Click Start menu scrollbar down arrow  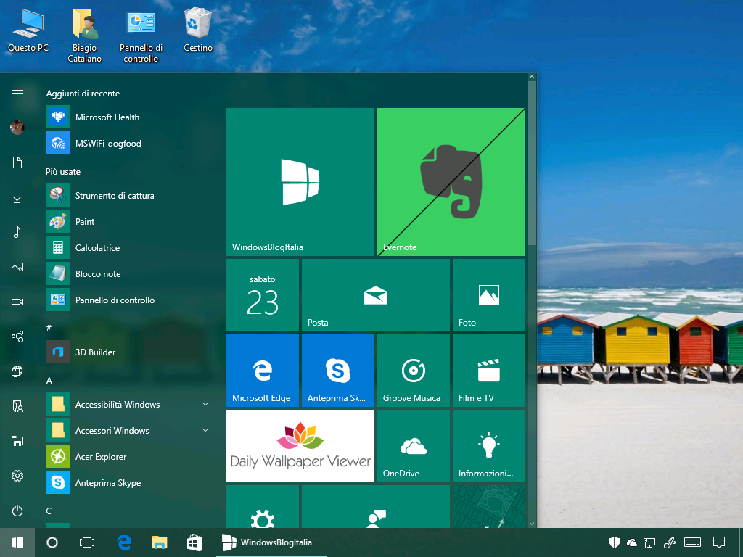pyautogui.click(x=532, y=524)
